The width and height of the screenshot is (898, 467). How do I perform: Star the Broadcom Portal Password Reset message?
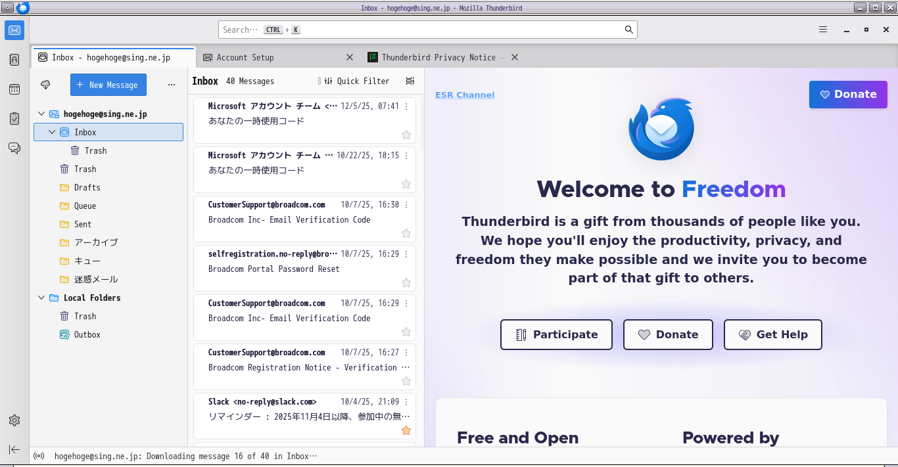point(406,282)
